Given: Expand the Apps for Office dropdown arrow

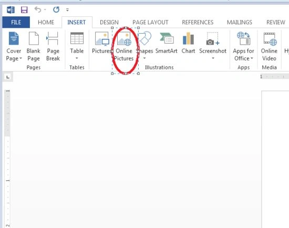Looking at the screenshot, I should coord(252,58).
